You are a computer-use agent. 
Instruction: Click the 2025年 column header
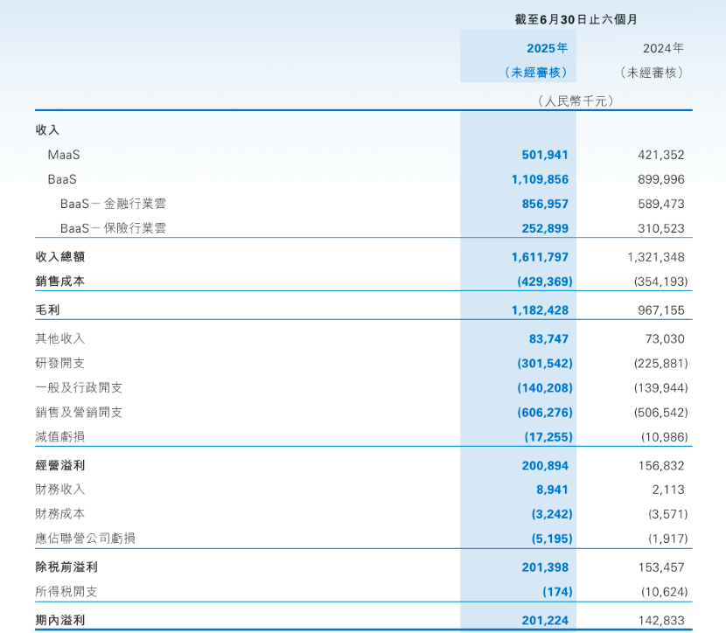click(547, 48)
